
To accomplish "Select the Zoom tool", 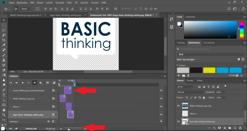I will (x=4, y=115).
